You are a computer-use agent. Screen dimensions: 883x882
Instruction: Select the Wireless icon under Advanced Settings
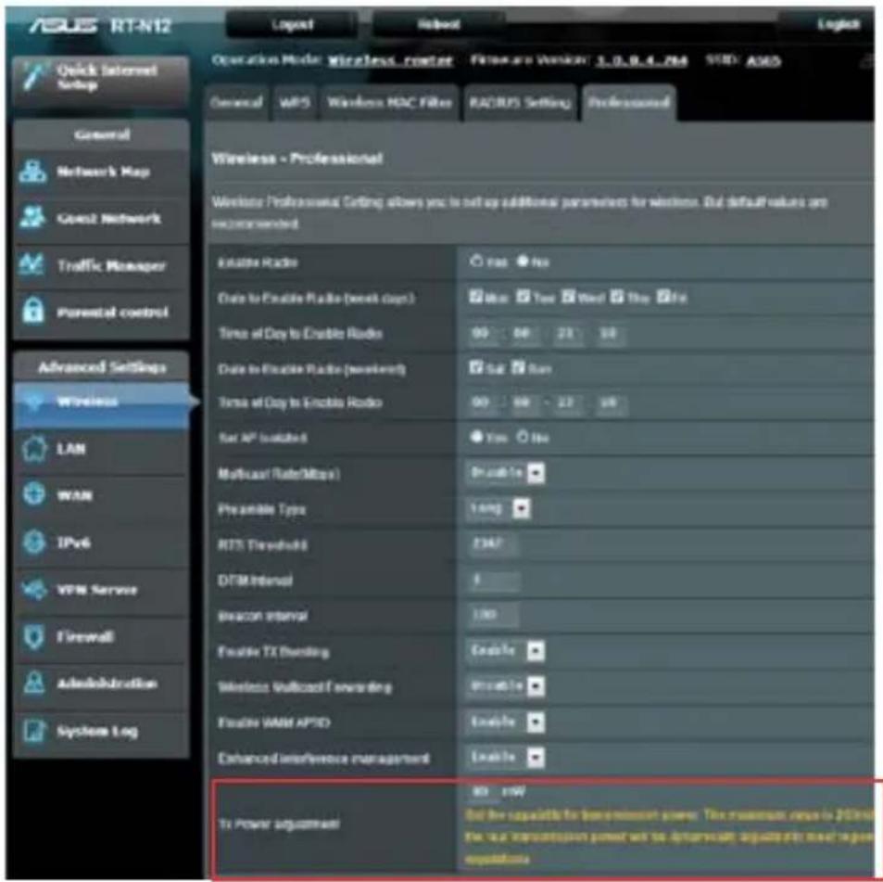pyautogui.click(x=33, y=402)
